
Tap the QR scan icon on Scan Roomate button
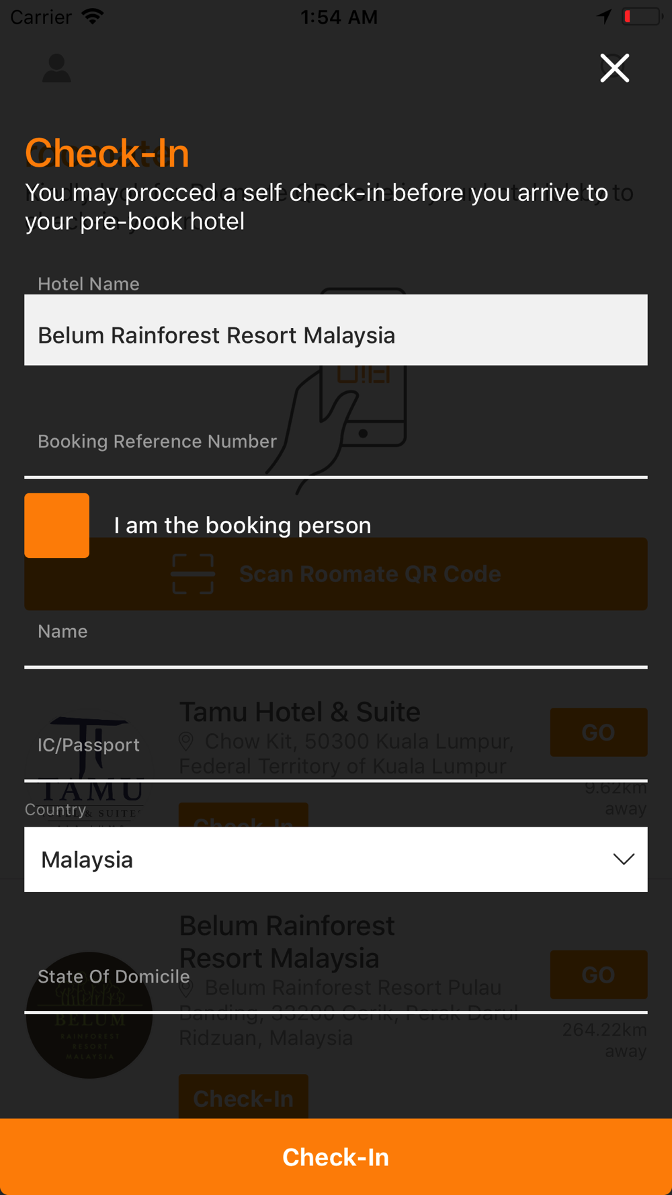[x=193, y=574]
